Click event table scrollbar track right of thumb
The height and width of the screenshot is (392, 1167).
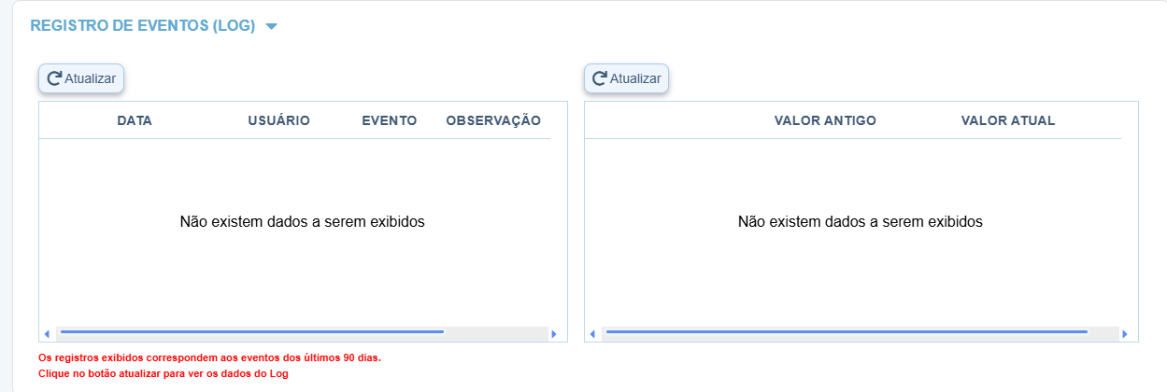click(495, 333)
